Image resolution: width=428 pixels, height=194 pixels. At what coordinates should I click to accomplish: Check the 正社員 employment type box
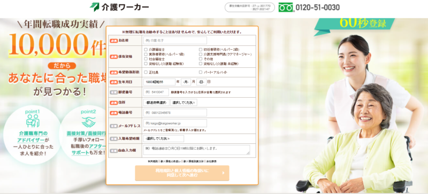[146, 72]
